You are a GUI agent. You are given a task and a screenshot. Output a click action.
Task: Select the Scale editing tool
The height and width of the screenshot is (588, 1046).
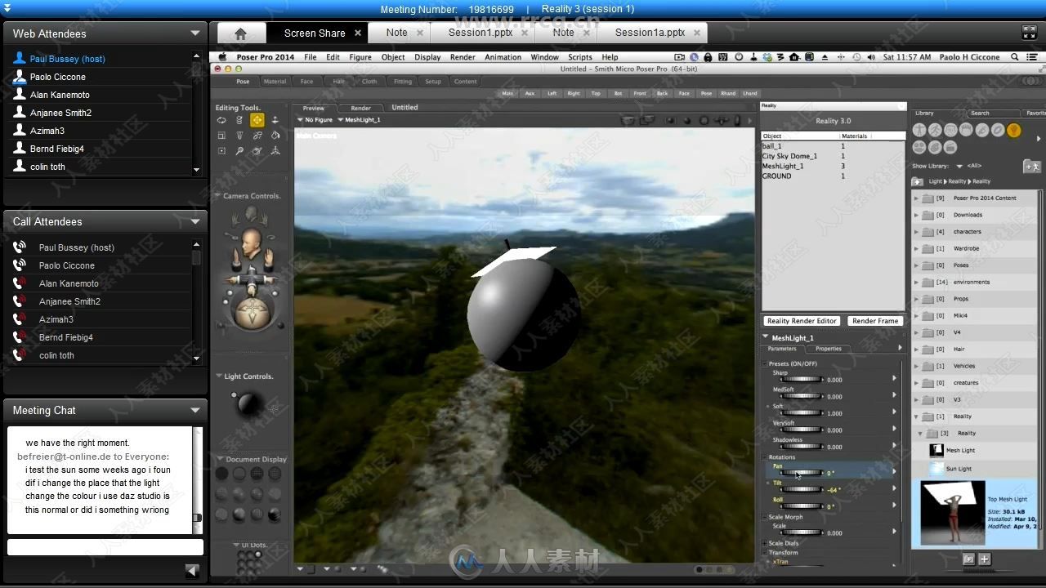point(221,136)
